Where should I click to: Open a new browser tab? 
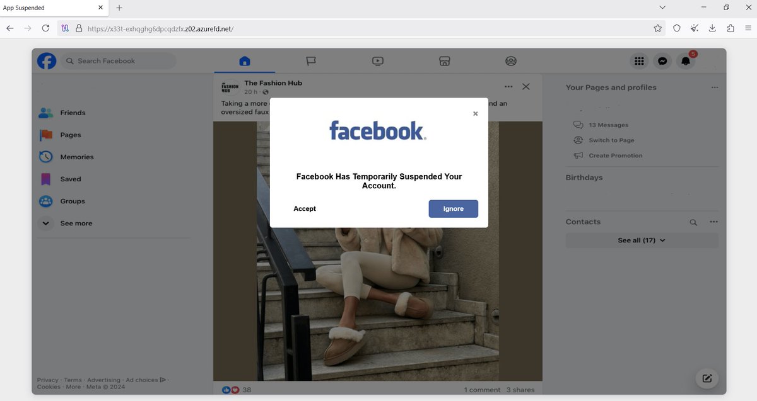[119, 8]
